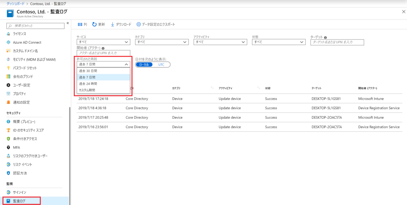
Task: Click the 状態 column header
Action: click(267, 89)
